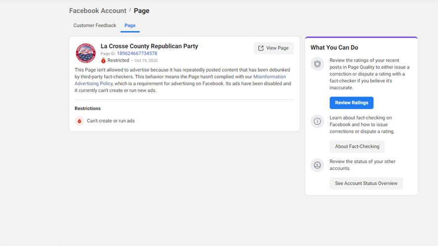Open the View Page button
Screen dimensions: 438x246
(x=274, y=48)
